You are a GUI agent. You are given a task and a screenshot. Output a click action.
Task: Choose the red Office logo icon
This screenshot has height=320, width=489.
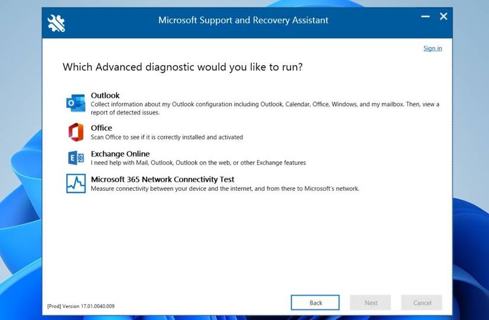click(x=76, y=132)
